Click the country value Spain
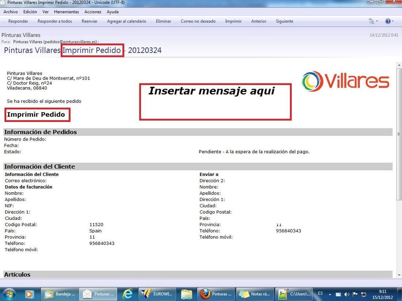402x301 pixels. pos(95,231)
